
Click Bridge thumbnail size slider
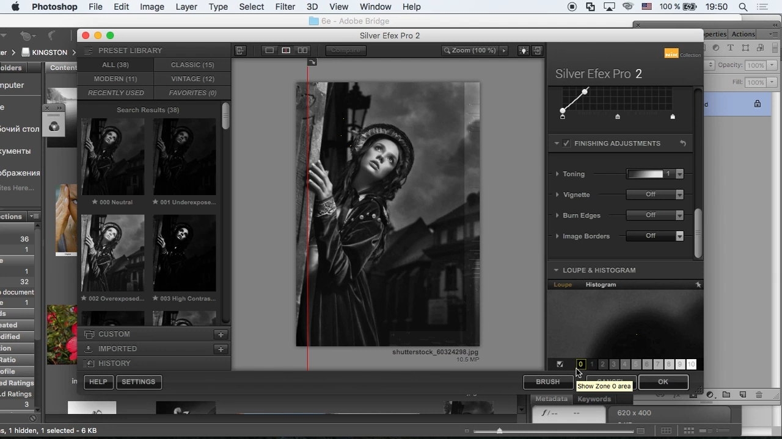coord(499,430)
